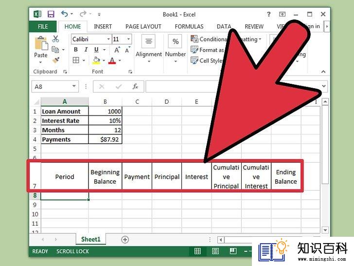Image resolution: width=354 pixels, height=266 pixels.
Task: Open the font size dropdown
Action: pos(128,39)
